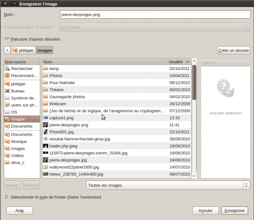Click the Photos folder icon

(x=46, y=75)
